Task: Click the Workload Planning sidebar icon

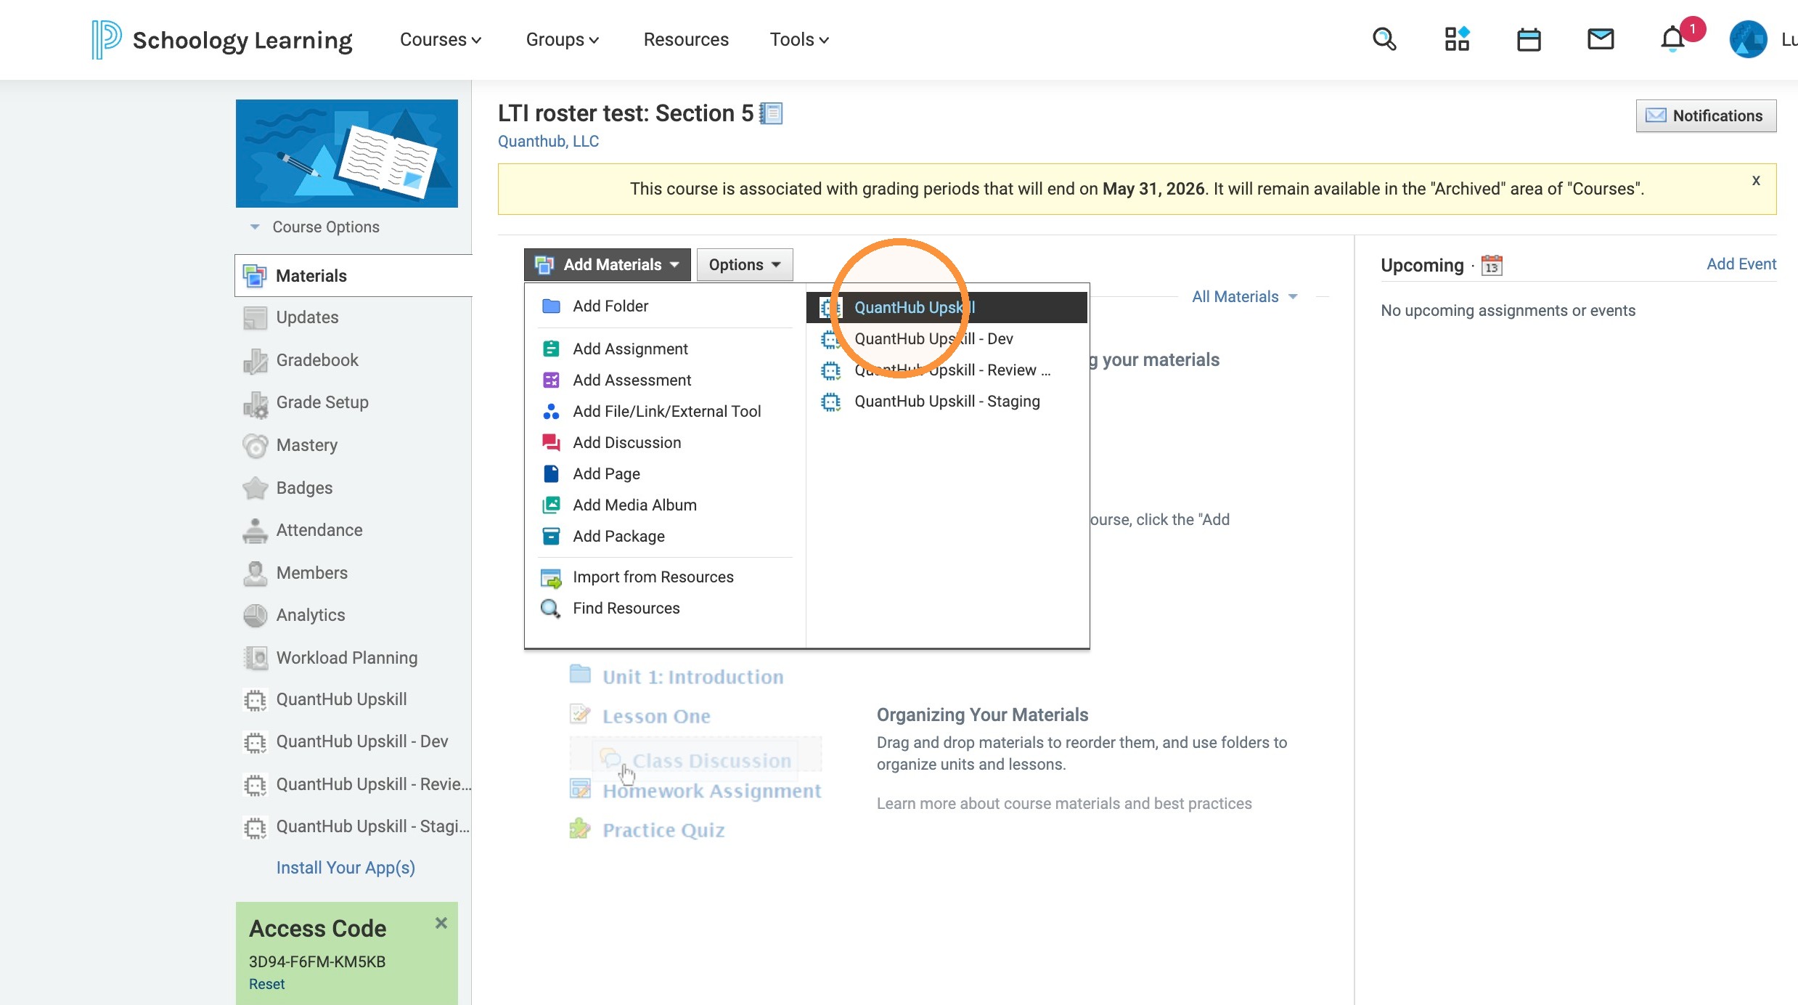Action: (255, 658)
